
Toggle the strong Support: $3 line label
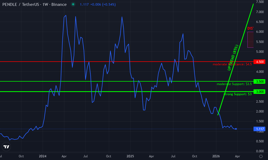pyautogui.click(x=238, y=94)
